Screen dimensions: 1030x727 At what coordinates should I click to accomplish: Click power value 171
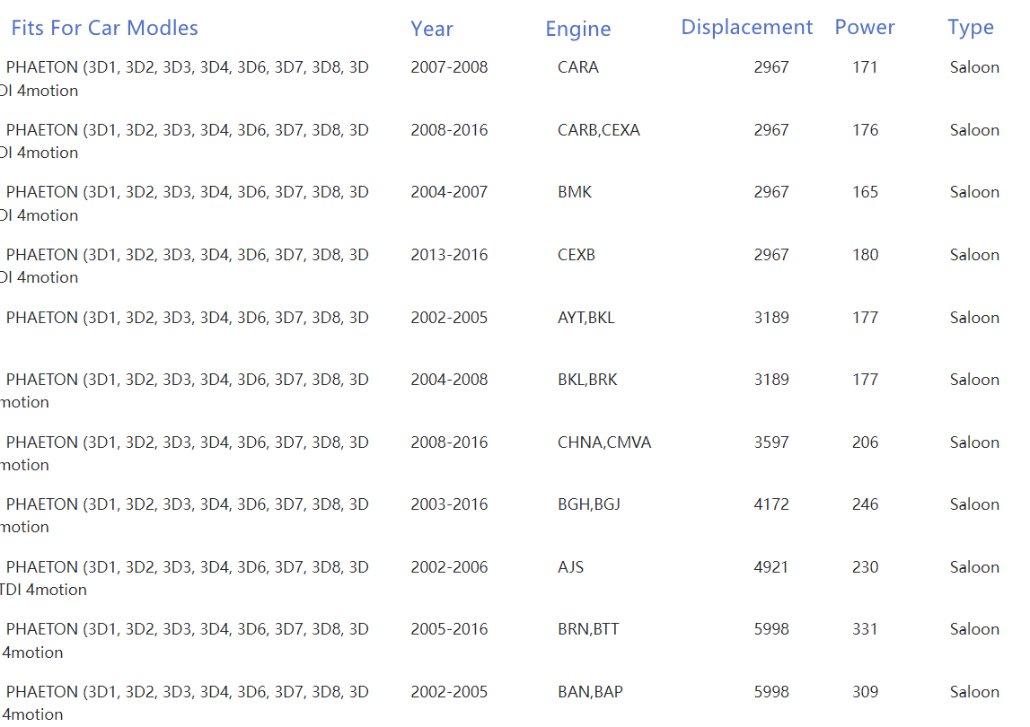tap(865, 67)
